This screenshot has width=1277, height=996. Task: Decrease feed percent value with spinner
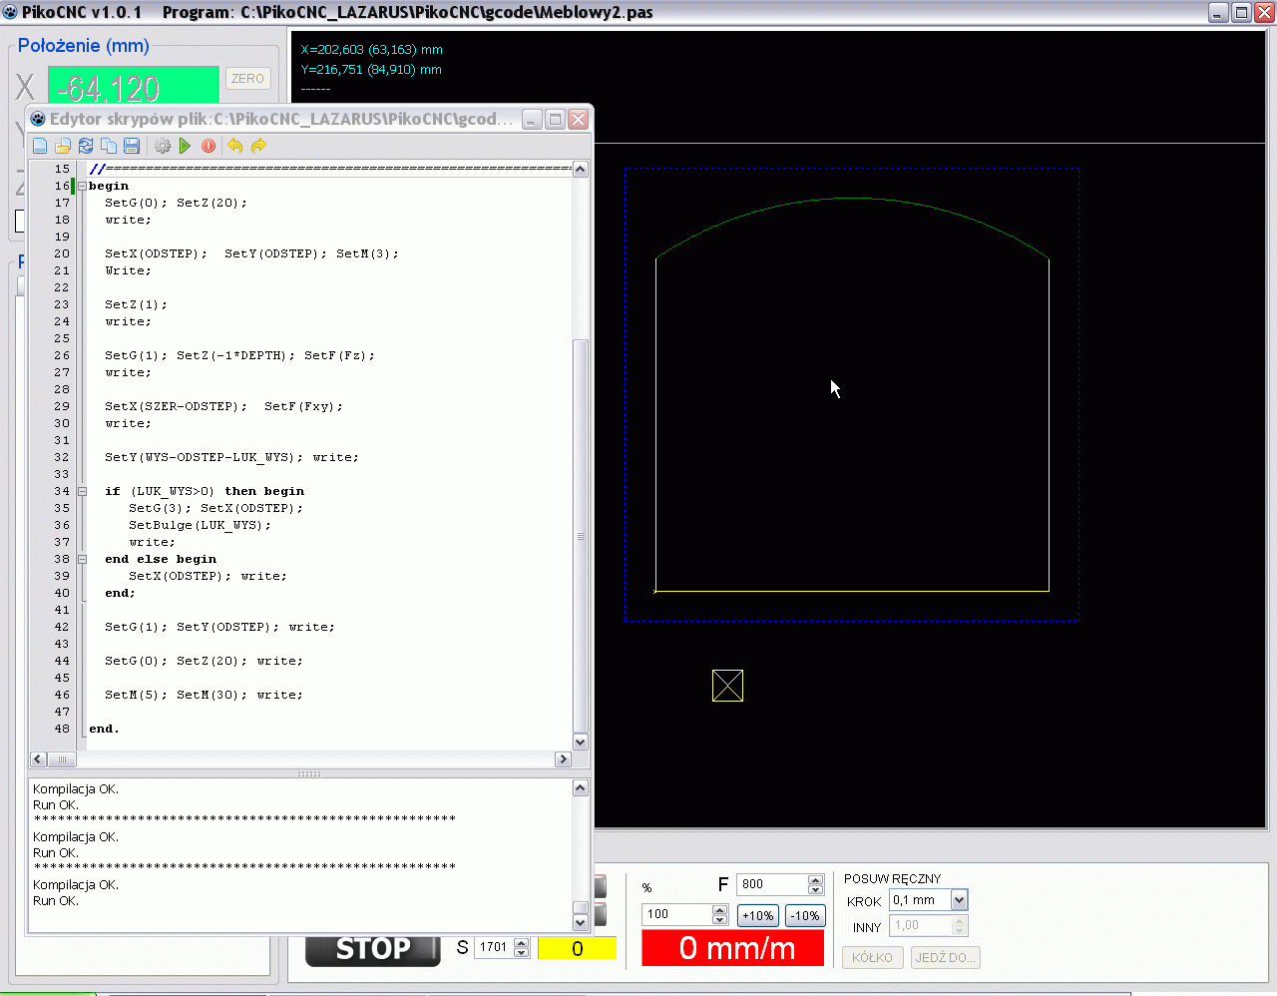click(720, 919)
